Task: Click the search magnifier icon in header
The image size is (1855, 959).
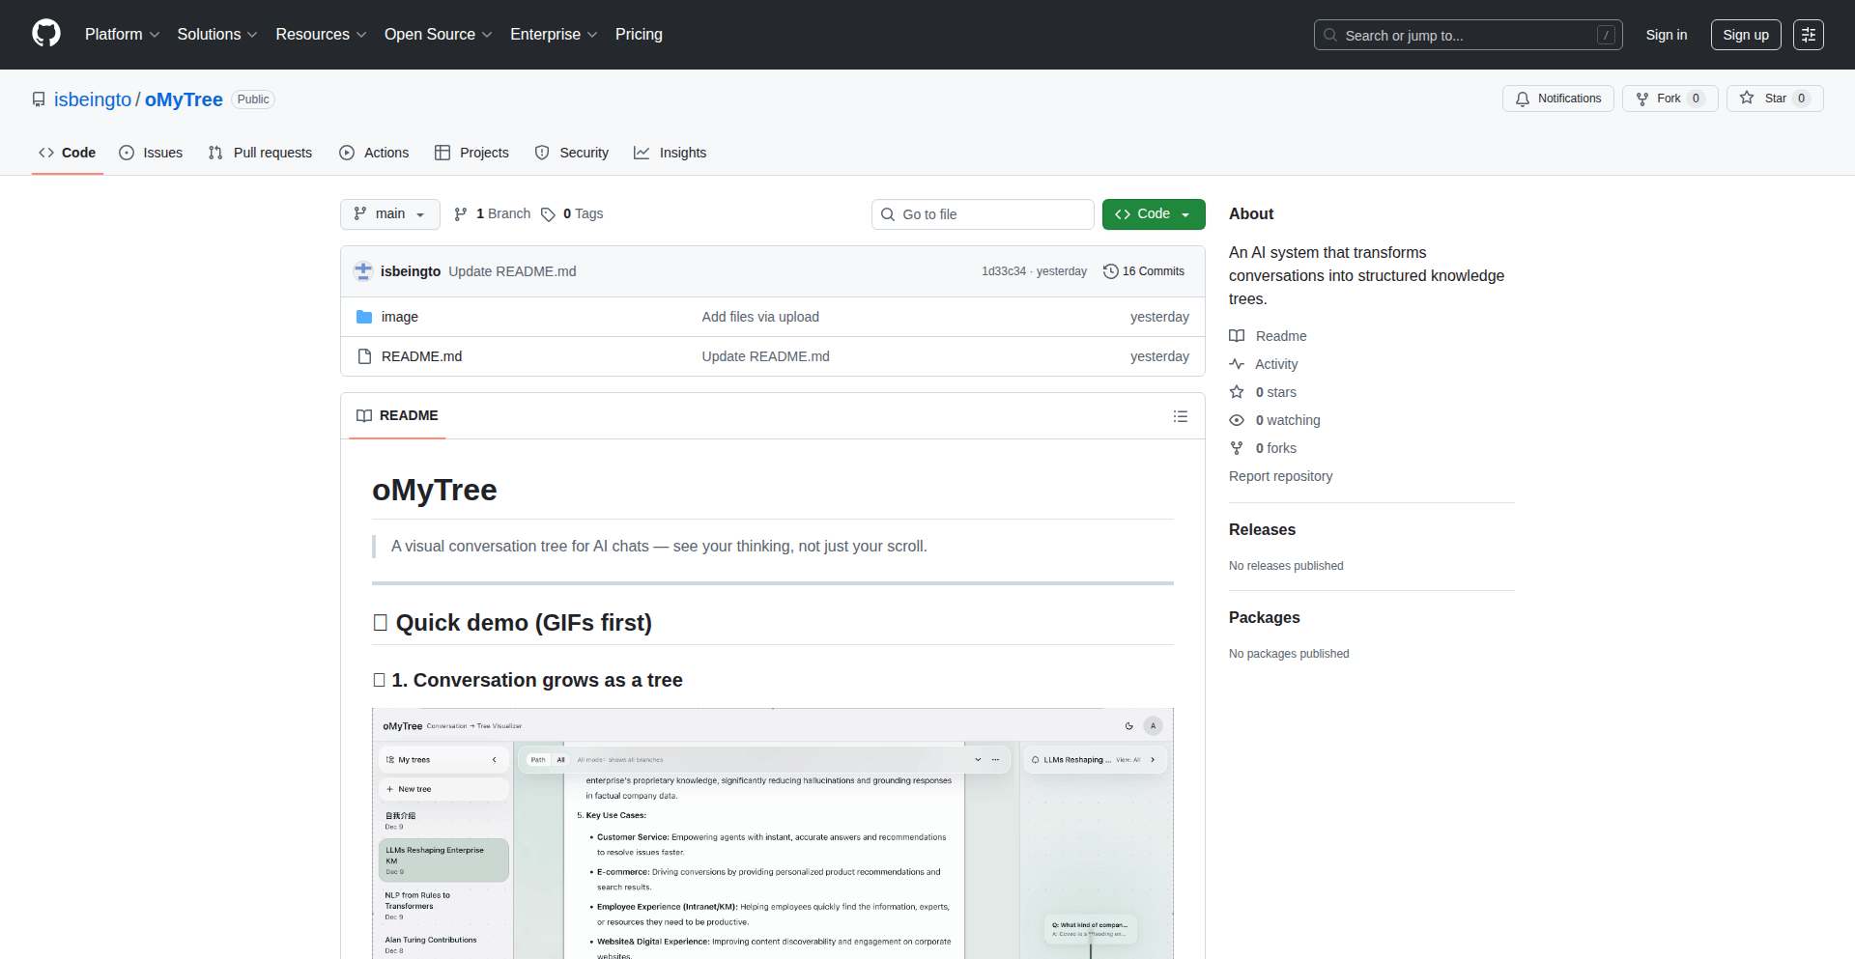Action: pyautogui.click(x=1330, y=35)
